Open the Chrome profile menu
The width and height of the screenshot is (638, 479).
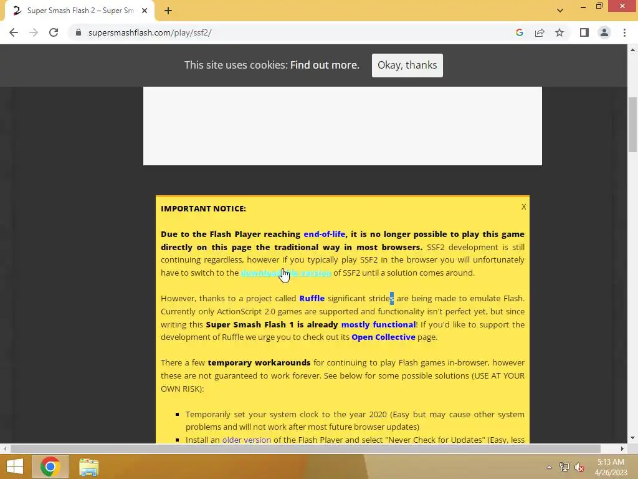coord(604,32)
